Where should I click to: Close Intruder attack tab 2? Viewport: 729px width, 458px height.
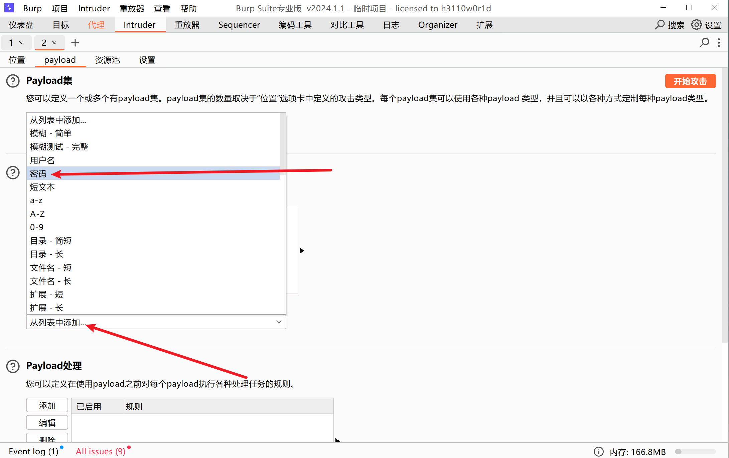point(54,43)
